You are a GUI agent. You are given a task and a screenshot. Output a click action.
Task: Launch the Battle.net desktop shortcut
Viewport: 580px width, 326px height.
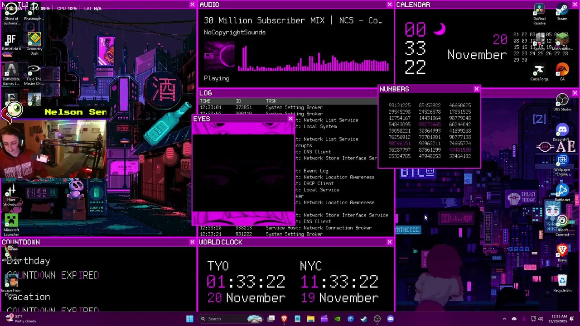(562, 193)
